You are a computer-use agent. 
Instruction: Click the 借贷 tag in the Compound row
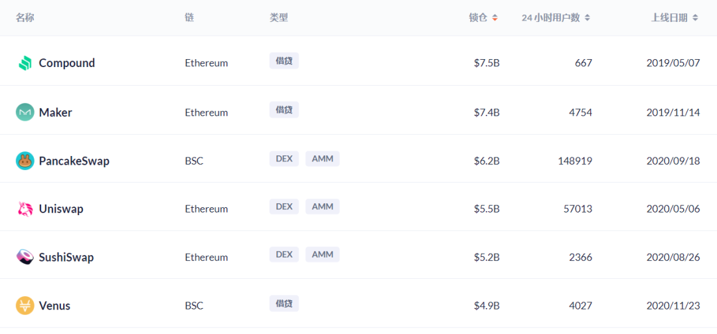[x=284, y=60]
